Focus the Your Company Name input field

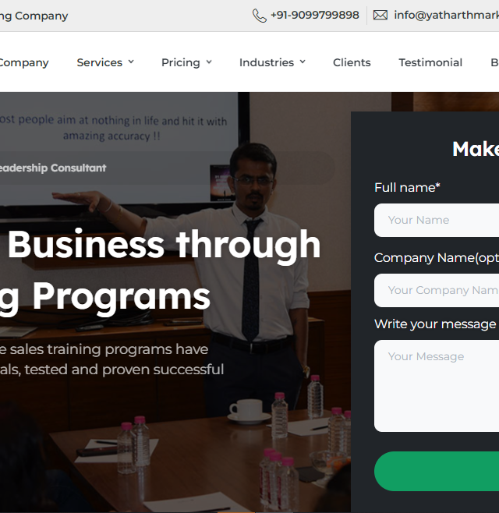coord(437,290)
